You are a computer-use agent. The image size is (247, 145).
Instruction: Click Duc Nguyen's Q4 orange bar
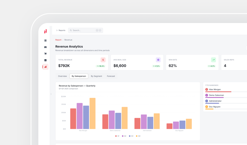pos(189,124)
